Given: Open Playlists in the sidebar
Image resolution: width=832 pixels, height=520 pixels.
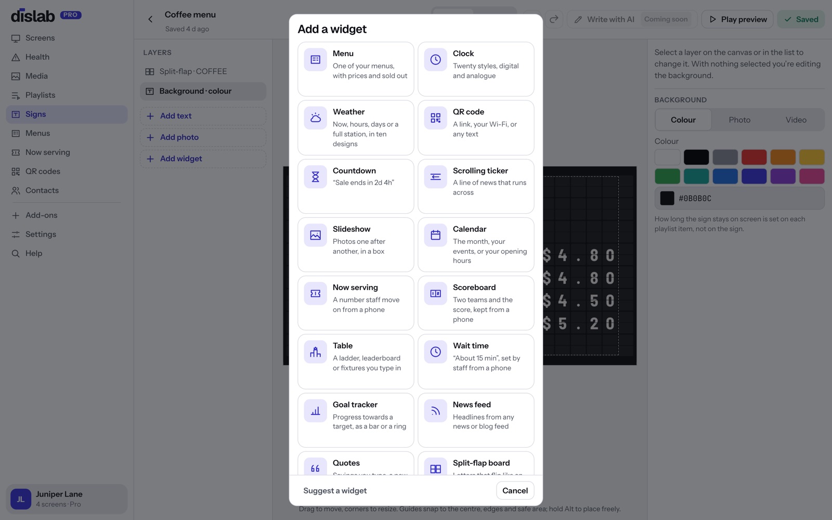Looking at the screenshot, I should [x=67, y=95].
